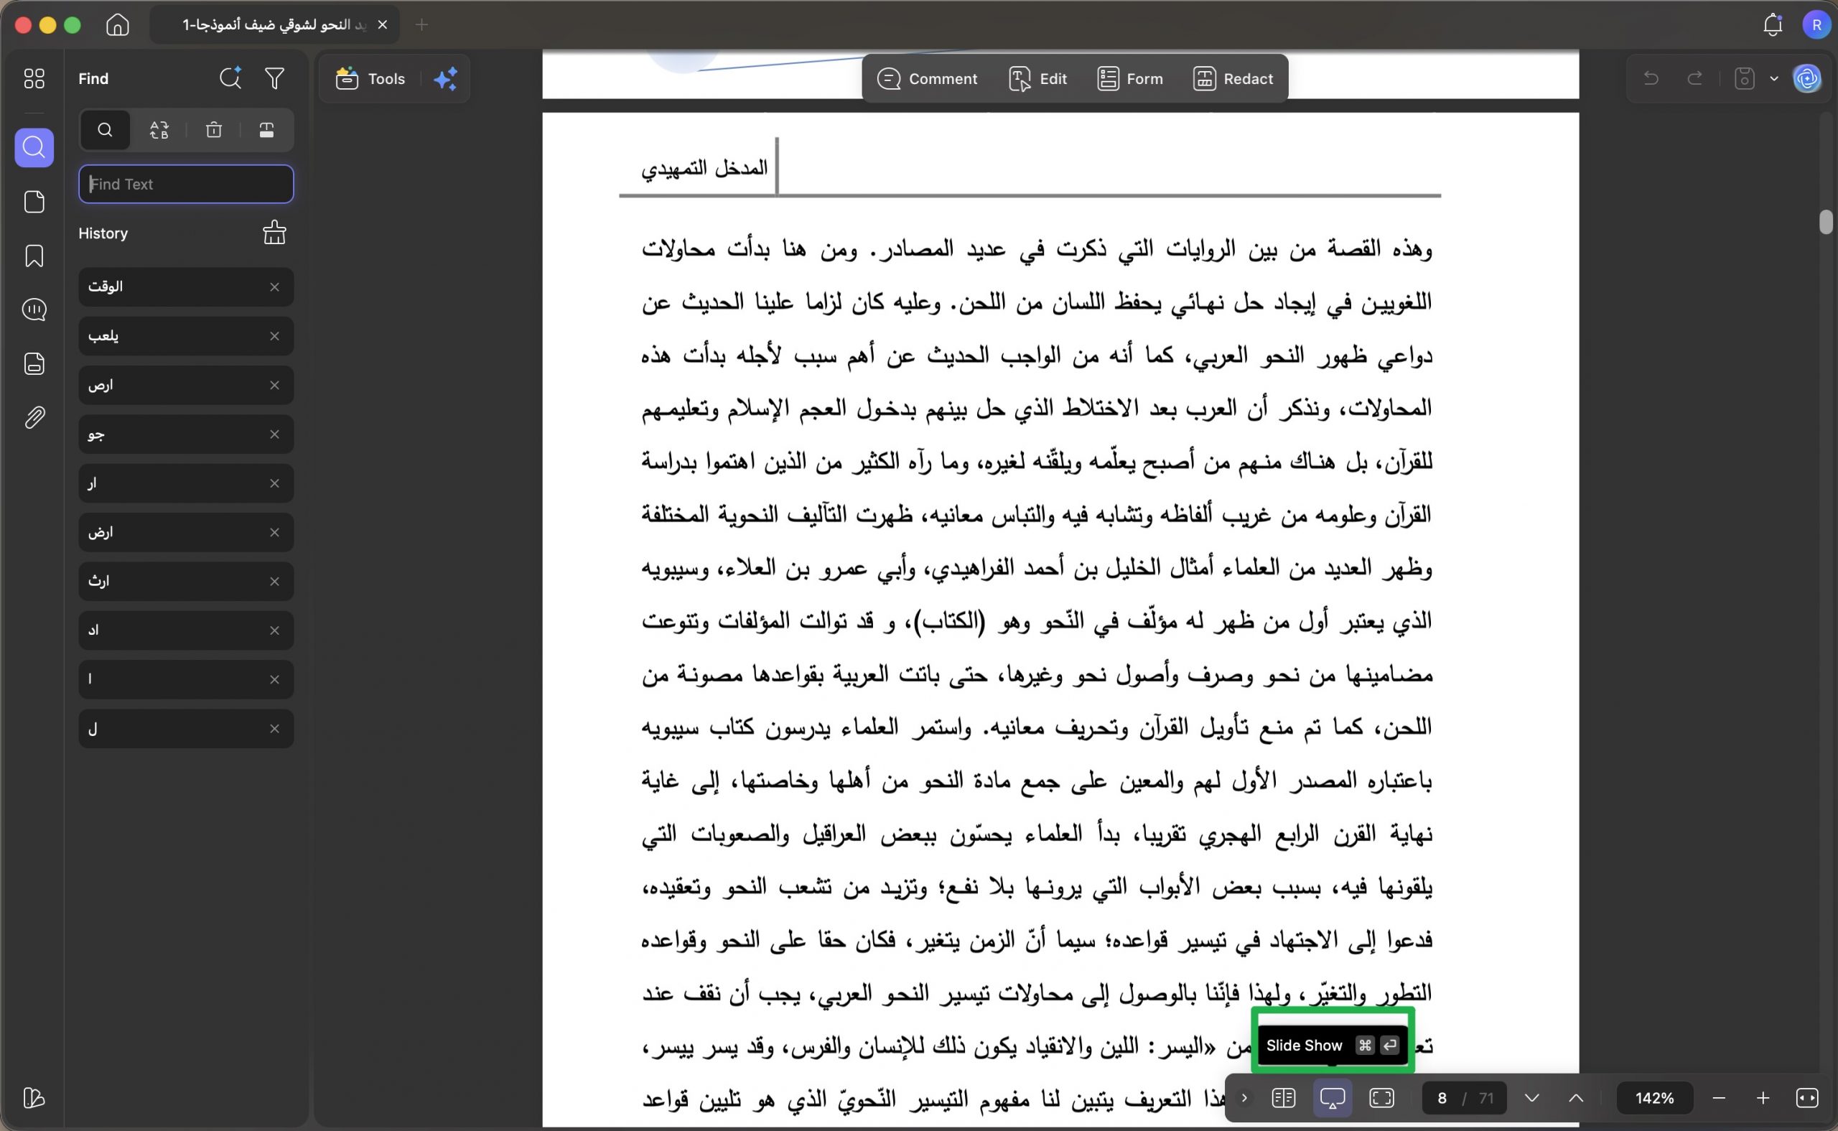Switch to Comment mode
This screenshot has width=1838, height=1131.
pyautogui.click(x=927, y=78)
